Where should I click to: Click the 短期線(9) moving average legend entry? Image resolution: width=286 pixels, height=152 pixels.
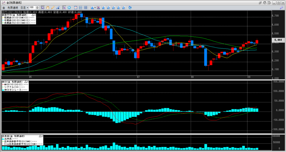pos(19,18)
